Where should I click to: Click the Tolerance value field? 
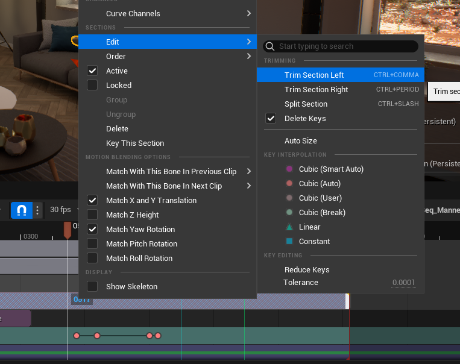tap(403, 283)
